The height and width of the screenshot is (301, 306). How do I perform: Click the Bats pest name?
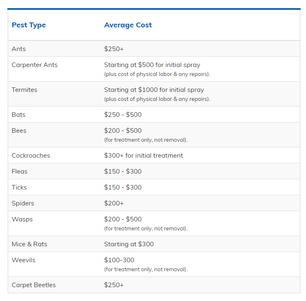[x=19, y=115]
